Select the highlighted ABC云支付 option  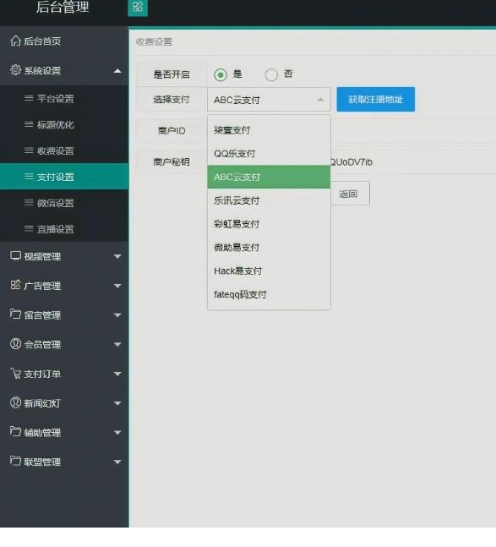click(x=269, y=177)
